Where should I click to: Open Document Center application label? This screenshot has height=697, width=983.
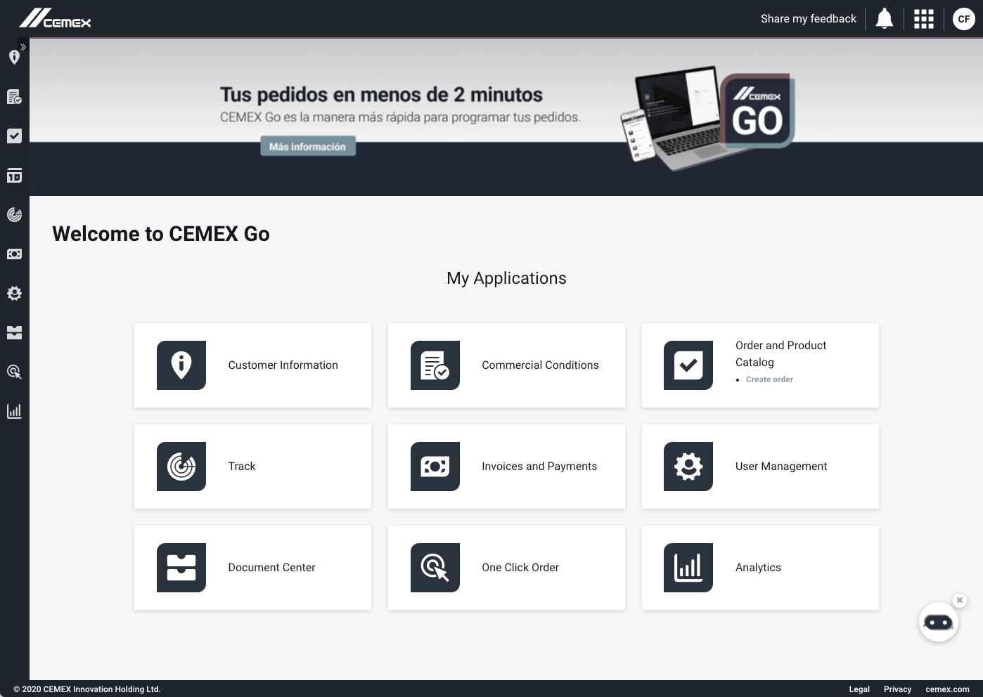[x=271, y=568]
